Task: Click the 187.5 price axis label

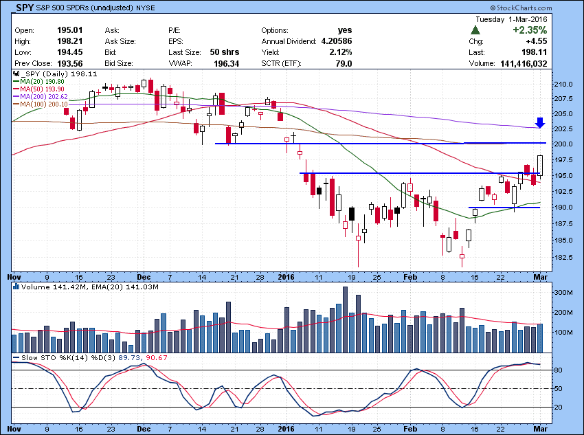Action: [x=563, y=224]
